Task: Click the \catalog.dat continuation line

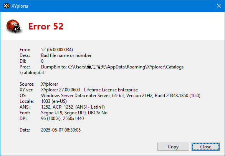Action: click(32, 73)
